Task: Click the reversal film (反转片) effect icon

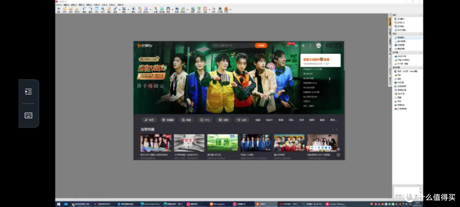Action: click(x=146, y=10)
